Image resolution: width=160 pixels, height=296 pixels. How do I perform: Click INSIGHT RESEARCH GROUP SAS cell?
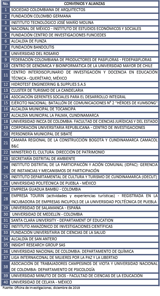click(84, 245)
